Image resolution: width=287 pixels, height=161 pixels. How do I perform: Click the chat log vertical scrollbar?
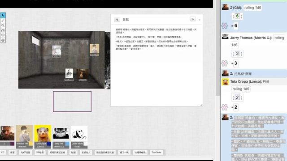(x=218, y=47)
